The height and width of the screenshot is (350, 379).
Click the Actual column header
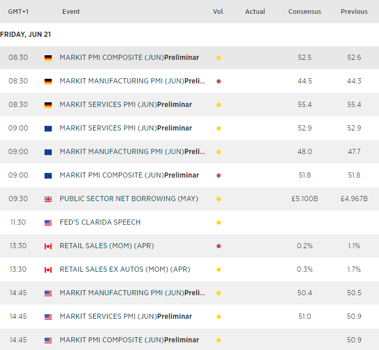tap(255, 12)
